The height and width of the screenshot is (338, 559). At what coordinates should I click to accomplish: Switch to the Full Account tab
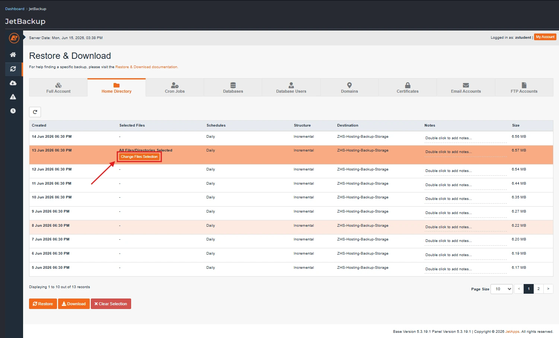pyautogui.click(x=58, y=87)
